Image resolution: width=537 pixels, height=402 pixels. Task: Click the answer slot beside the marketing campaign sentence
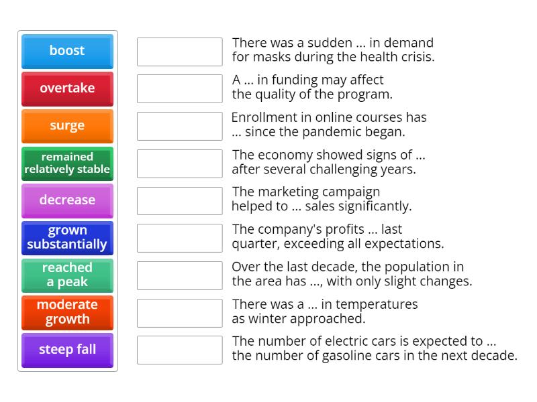tap(179, 200)
